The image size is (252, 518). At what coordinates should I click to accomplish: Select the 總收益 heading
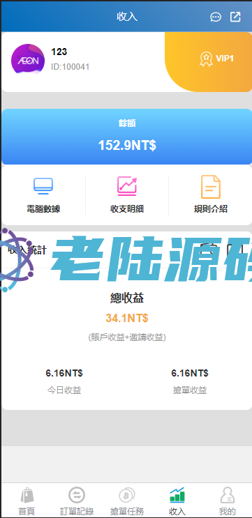coord(127,298)
